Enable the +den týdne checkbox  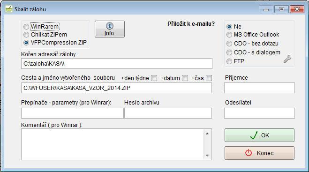[154, 78]
